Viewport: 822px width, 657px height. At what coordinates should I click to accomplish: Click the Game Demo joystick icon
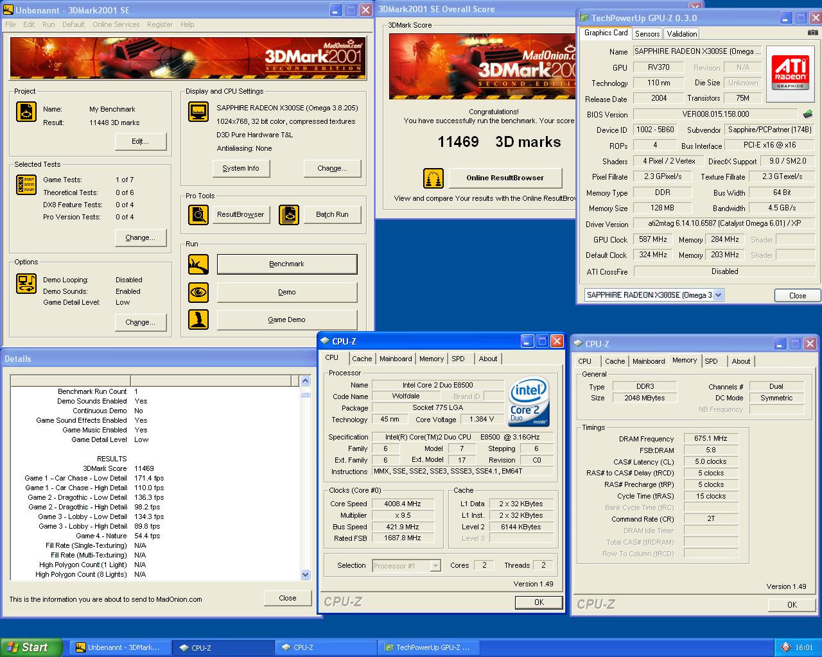(198, 320)
